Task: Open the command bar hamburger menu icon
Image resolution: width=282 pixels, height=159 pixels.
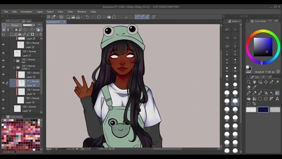Action: [x=48, y=17]
